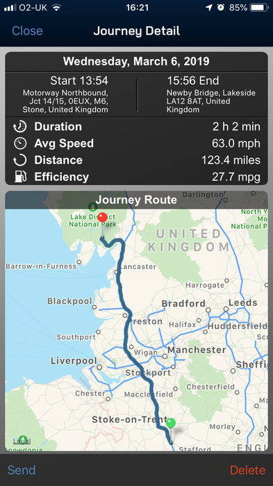Tap the battery icon in status bar
273x486 pixels.
(x=259, y=8)
